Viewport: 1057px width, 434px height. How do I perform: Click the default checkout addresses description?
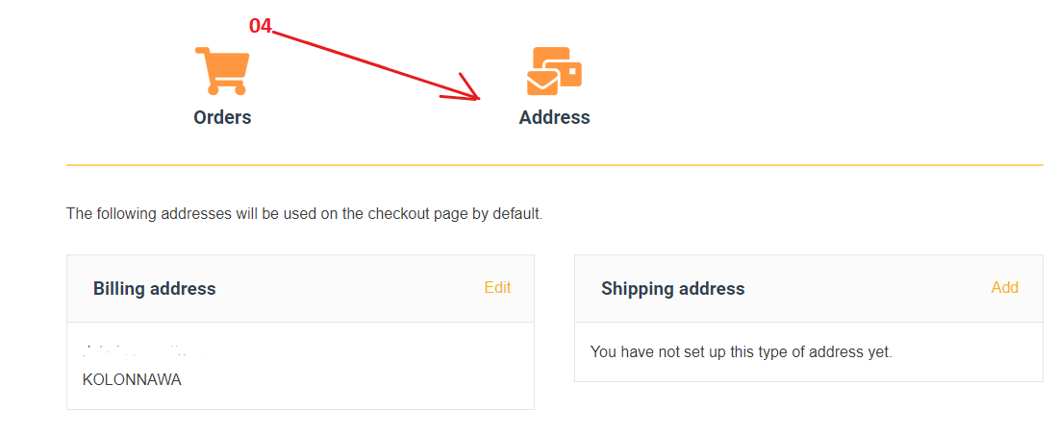(x=304, y=213)
